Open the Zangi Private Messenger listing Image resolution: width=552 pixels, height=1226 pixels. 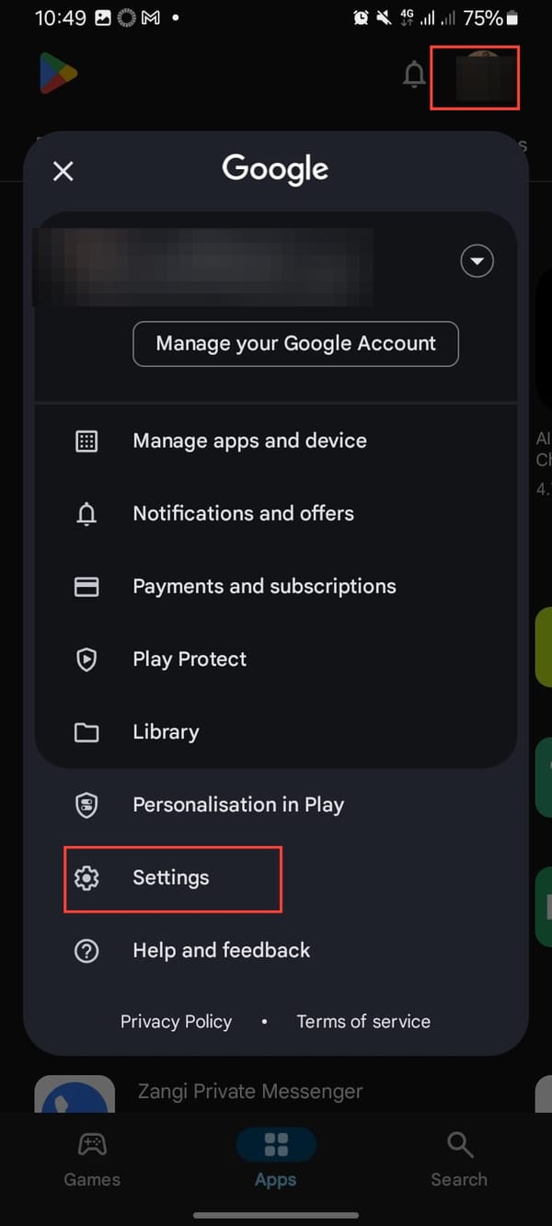point(249,1092)
